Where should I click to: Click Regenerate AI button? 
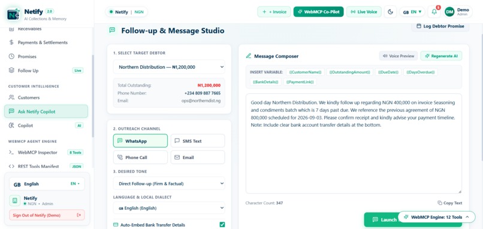[x=441, y=56]
